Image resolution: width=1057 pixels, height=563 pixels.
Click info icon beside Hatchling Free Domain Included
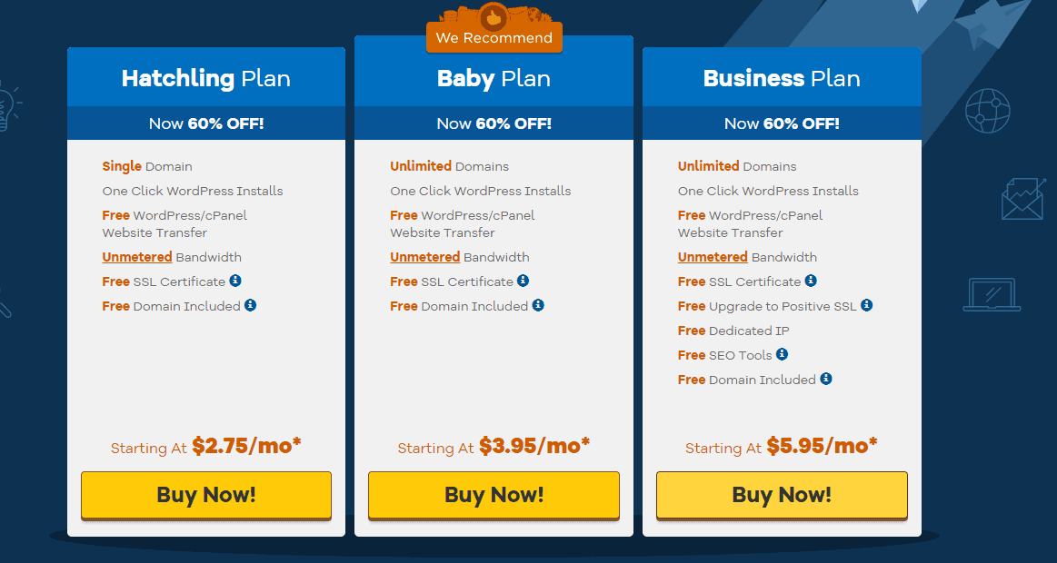click(250, 305)
